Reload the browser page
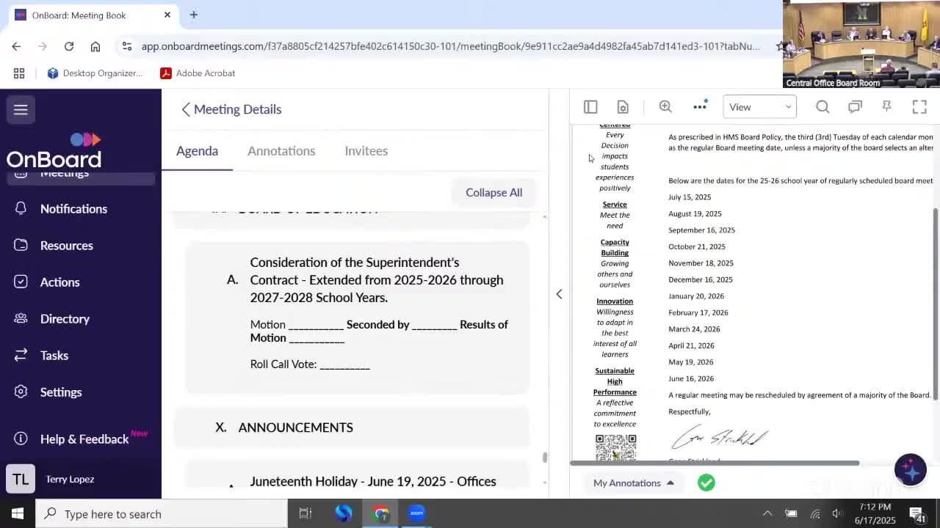940x528 pixels. point(69,46)
